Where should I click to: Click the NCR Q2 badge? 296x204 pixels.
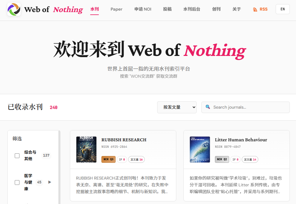[x=222, y=159]
